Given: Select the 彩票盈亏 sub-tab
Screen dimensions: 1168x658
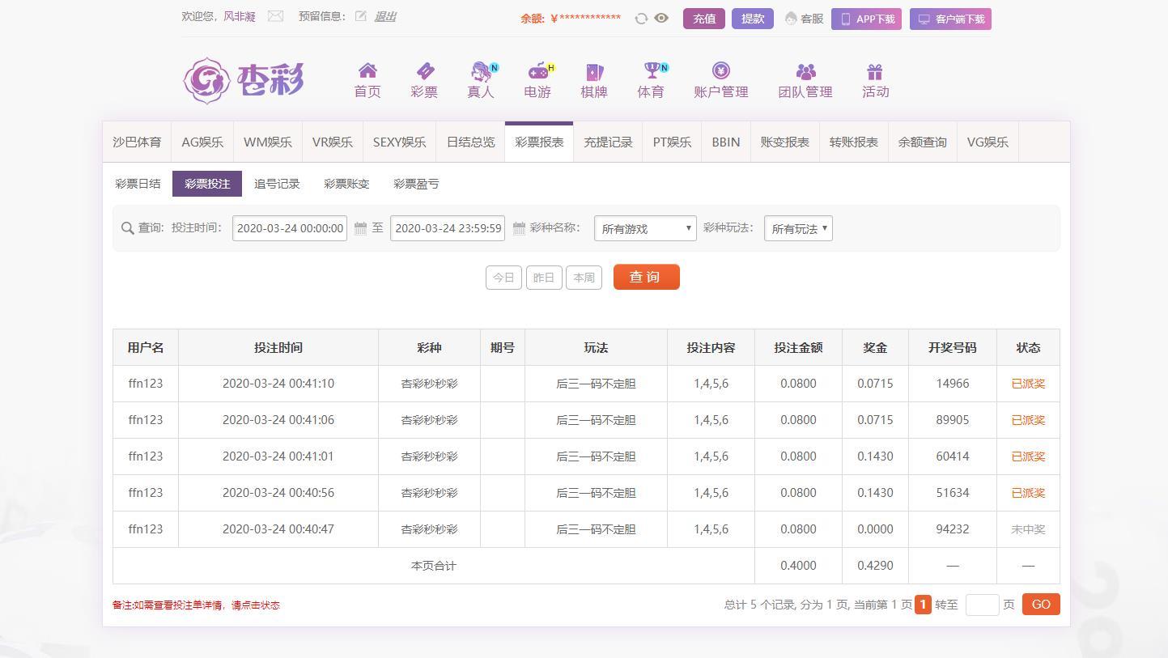Looking at the screenshot, I should (x=416, y=184).
